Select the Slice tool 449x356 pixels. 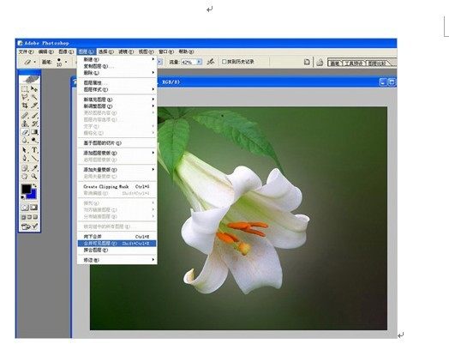click(34, 106)
